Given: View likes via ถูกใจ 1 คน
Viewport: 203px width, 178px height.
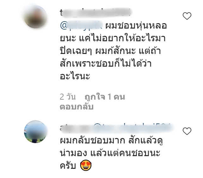Looking at the screenshot, I should 105,97.
